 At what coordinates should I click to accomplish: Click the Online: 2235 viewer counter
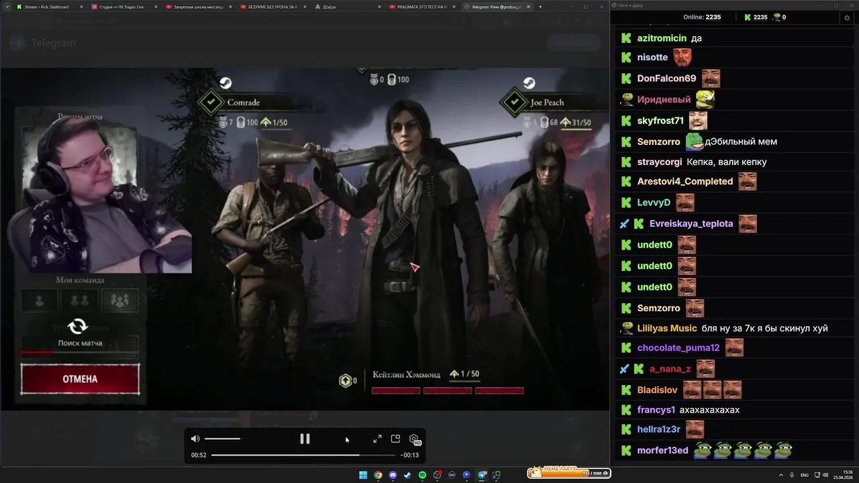point(702,17)
